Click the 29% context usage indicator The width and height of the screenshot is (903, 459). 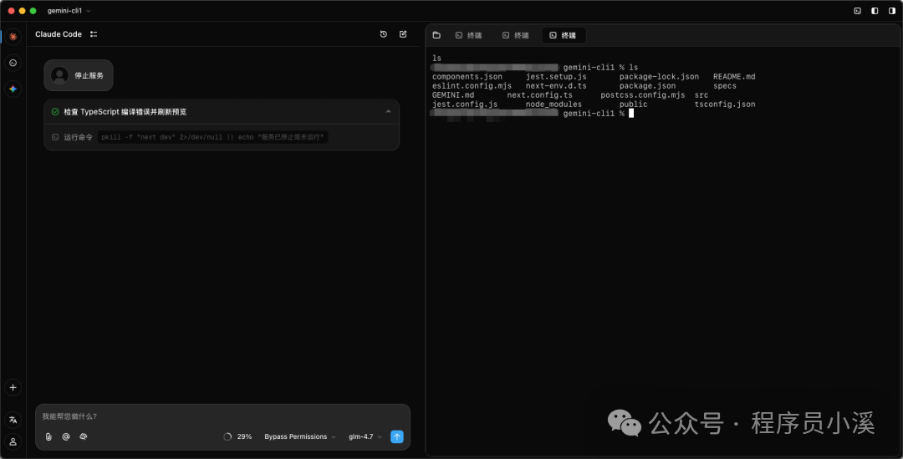pyautogui.click(x=237, y=436)
